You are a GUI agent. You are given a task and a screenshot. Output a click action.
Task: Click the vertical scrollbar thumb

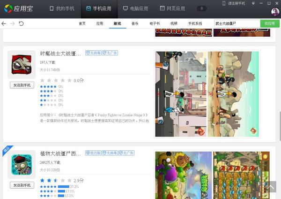click(280, 126)
